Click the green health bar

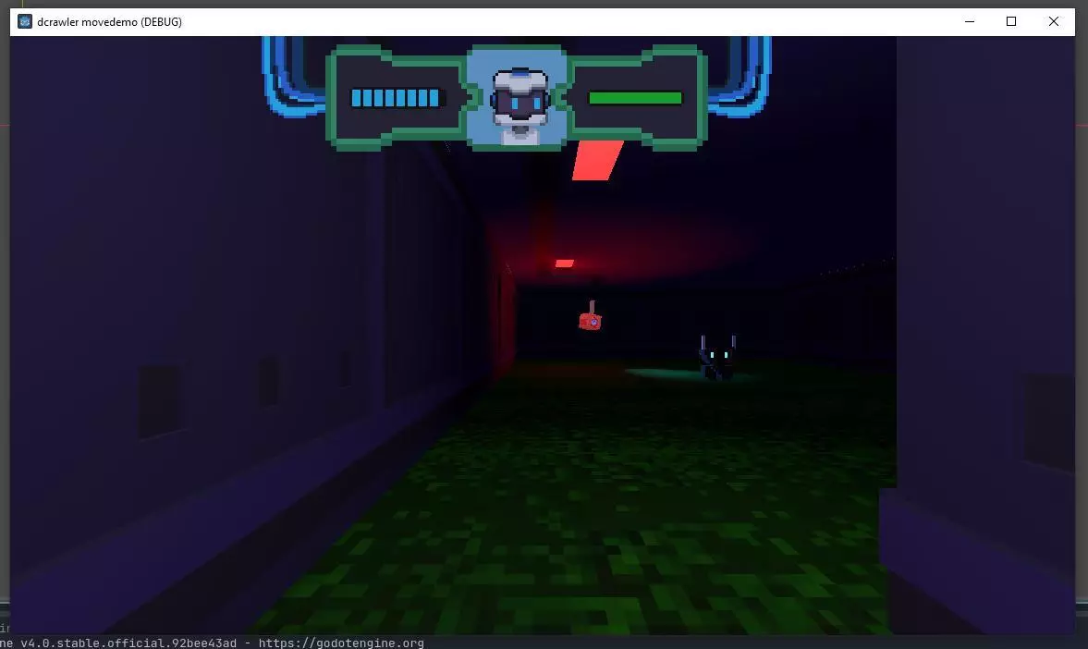(635, 98)
